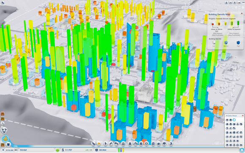Select the highlighted building density data map
The height and width of the screenshot is (153, 245).
coord(234,120)
